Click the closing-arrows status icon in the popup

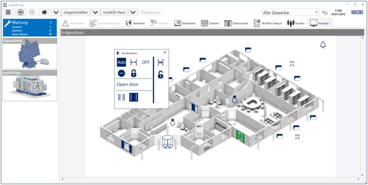point(160,62)
